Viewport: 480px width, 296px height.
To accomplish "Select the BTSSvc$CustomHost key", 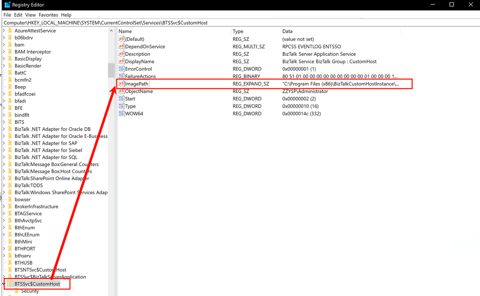I will point(37,284).
